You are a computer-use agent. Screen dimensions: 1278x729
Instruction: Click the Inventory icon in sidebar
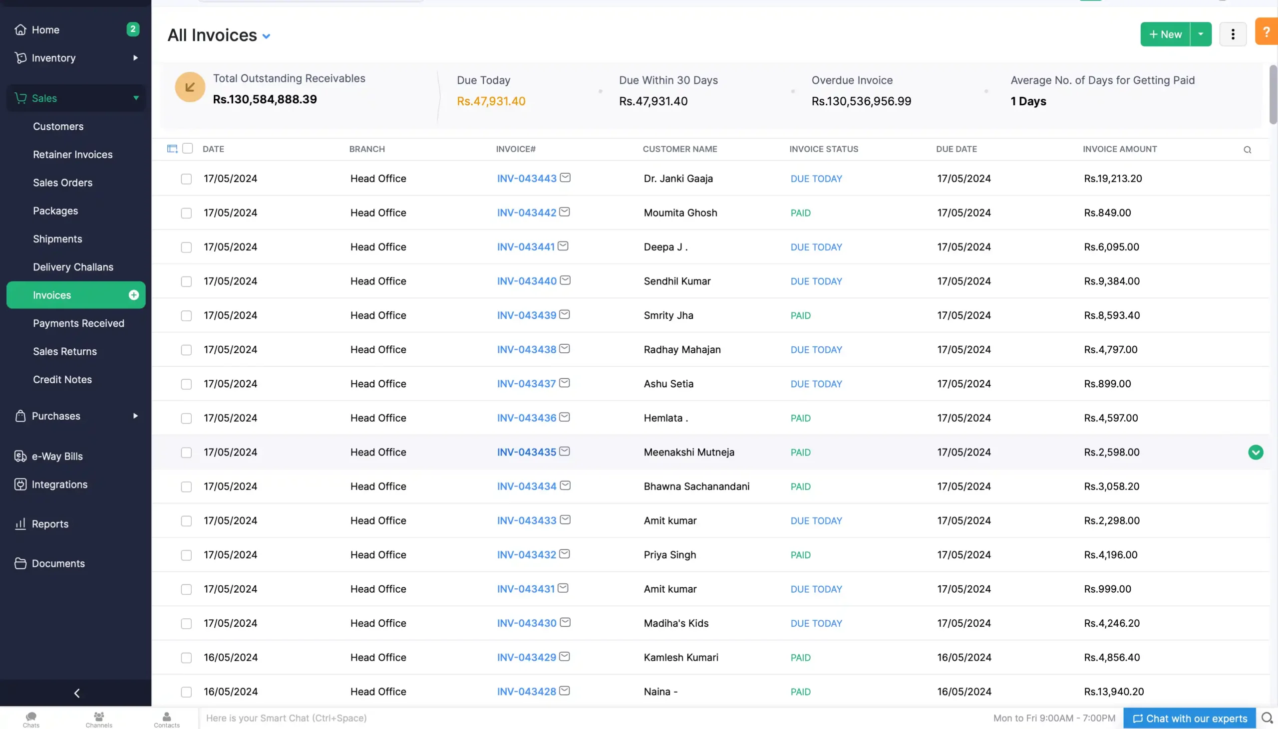tap(20, 57)
